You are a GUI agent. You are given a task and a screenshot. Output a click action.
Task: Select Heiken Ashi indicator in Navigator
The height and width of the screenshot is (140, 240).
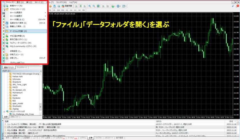pos(18,77)
